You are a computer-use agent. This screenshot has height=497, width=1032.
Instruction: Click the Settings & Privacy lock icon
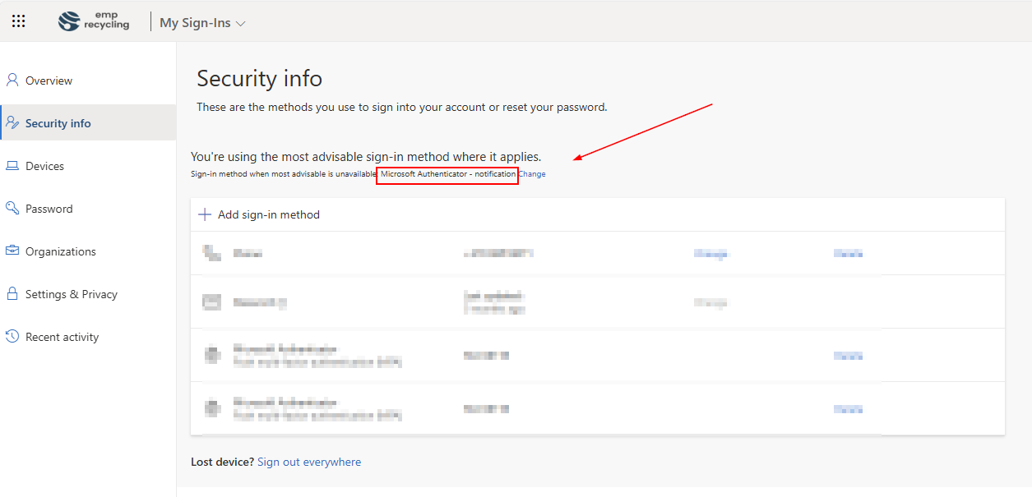point(12,294)
